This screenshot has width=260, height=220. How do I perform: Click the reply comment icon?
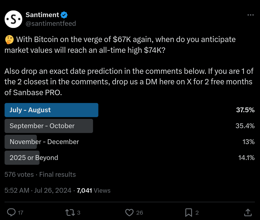[x=11, y=212]
